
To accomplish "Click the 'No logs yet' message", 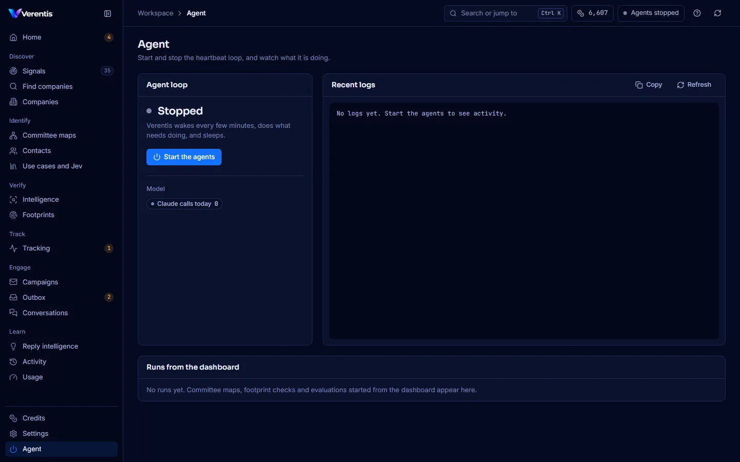I will [x=421, y=113].
